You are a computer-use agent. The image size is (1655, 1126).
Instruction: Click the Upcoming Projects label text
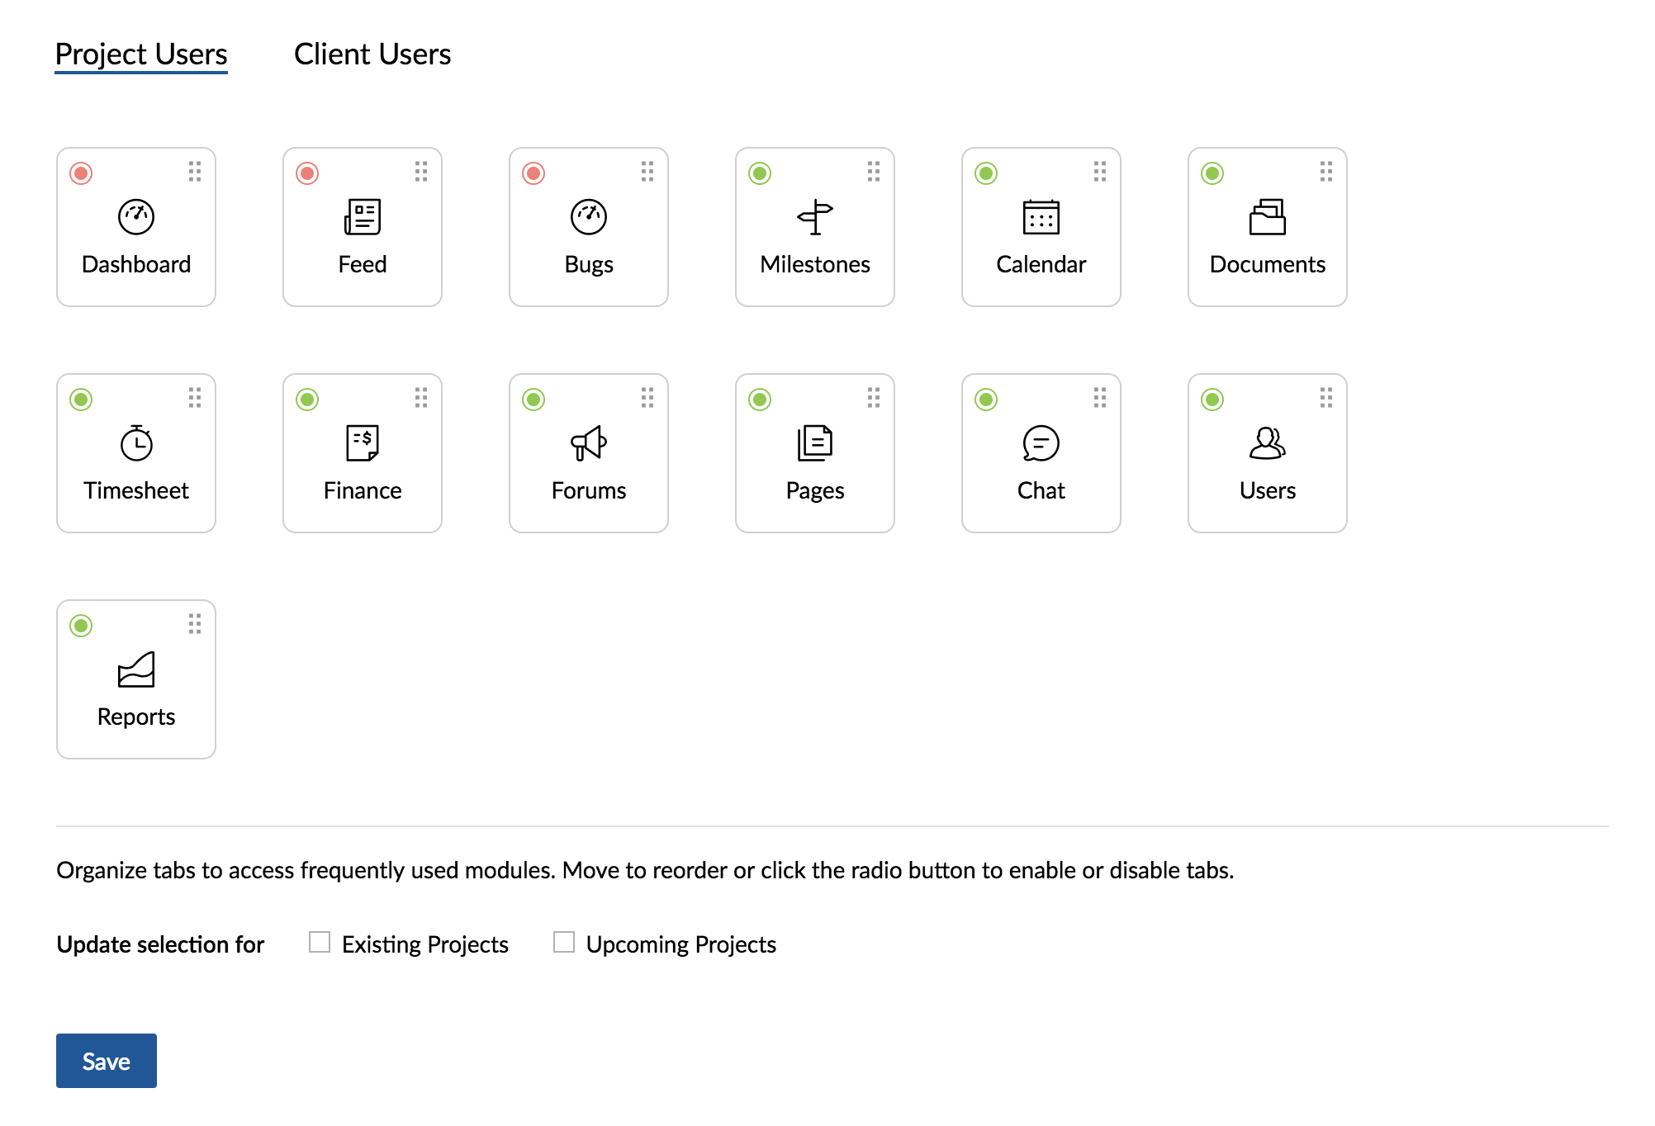coord(681,944)
